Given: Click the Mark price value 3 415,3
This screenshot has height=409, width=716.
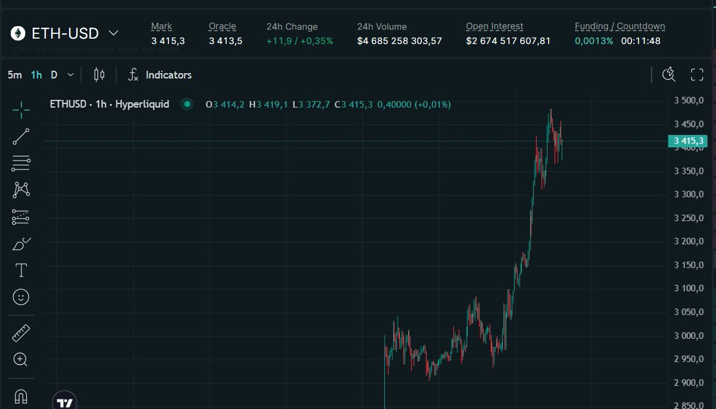Looking at the screenshot, I should (x=168, y=41).
